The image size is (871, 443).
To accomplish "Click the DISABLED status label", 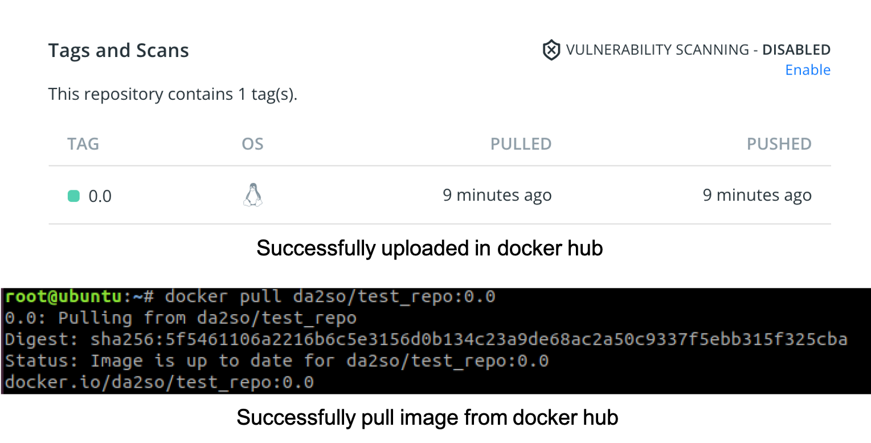I will [x=796, y=50].
